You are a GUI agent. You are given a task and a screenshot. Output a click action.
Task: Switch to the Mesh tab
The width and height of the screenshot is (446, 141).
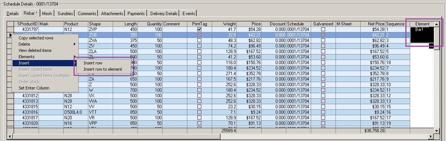[47, 14]
